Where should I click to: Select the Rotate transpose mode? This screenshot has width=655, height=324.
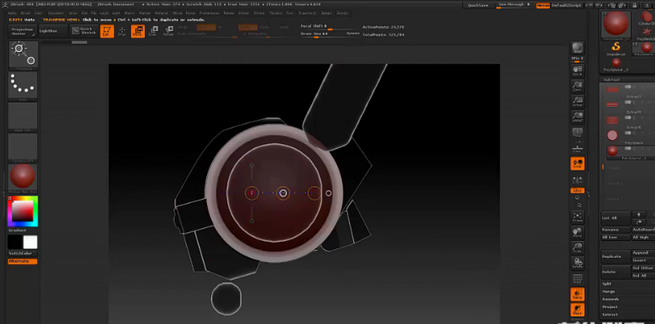click(x=169, y=31)
